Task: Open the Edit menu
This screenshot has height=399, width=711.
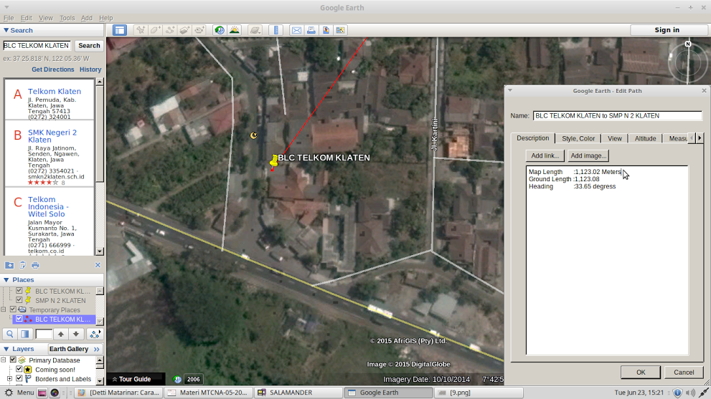Action: [x=27, y=18]
